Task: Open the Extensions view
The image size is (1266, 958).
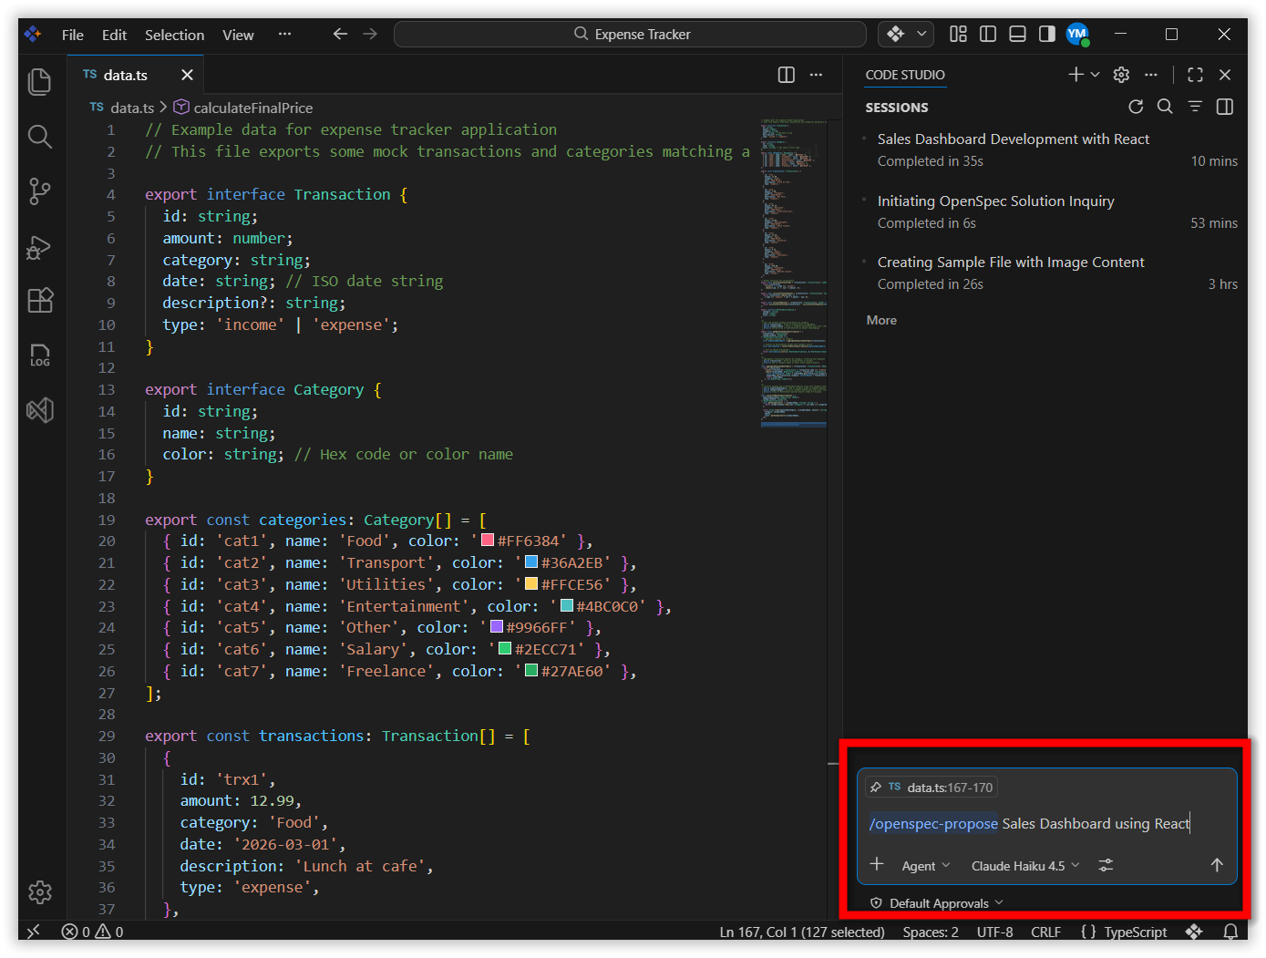Action: 40,301
